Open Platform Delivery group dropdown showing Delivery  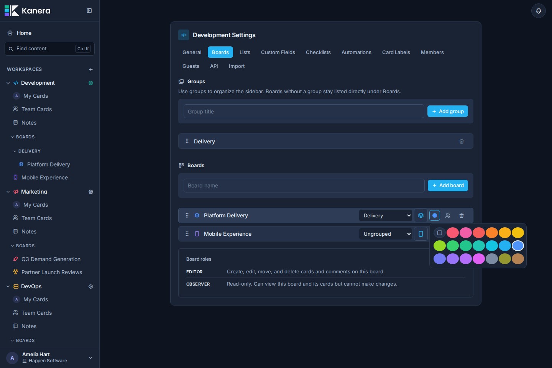pos(386,215)
